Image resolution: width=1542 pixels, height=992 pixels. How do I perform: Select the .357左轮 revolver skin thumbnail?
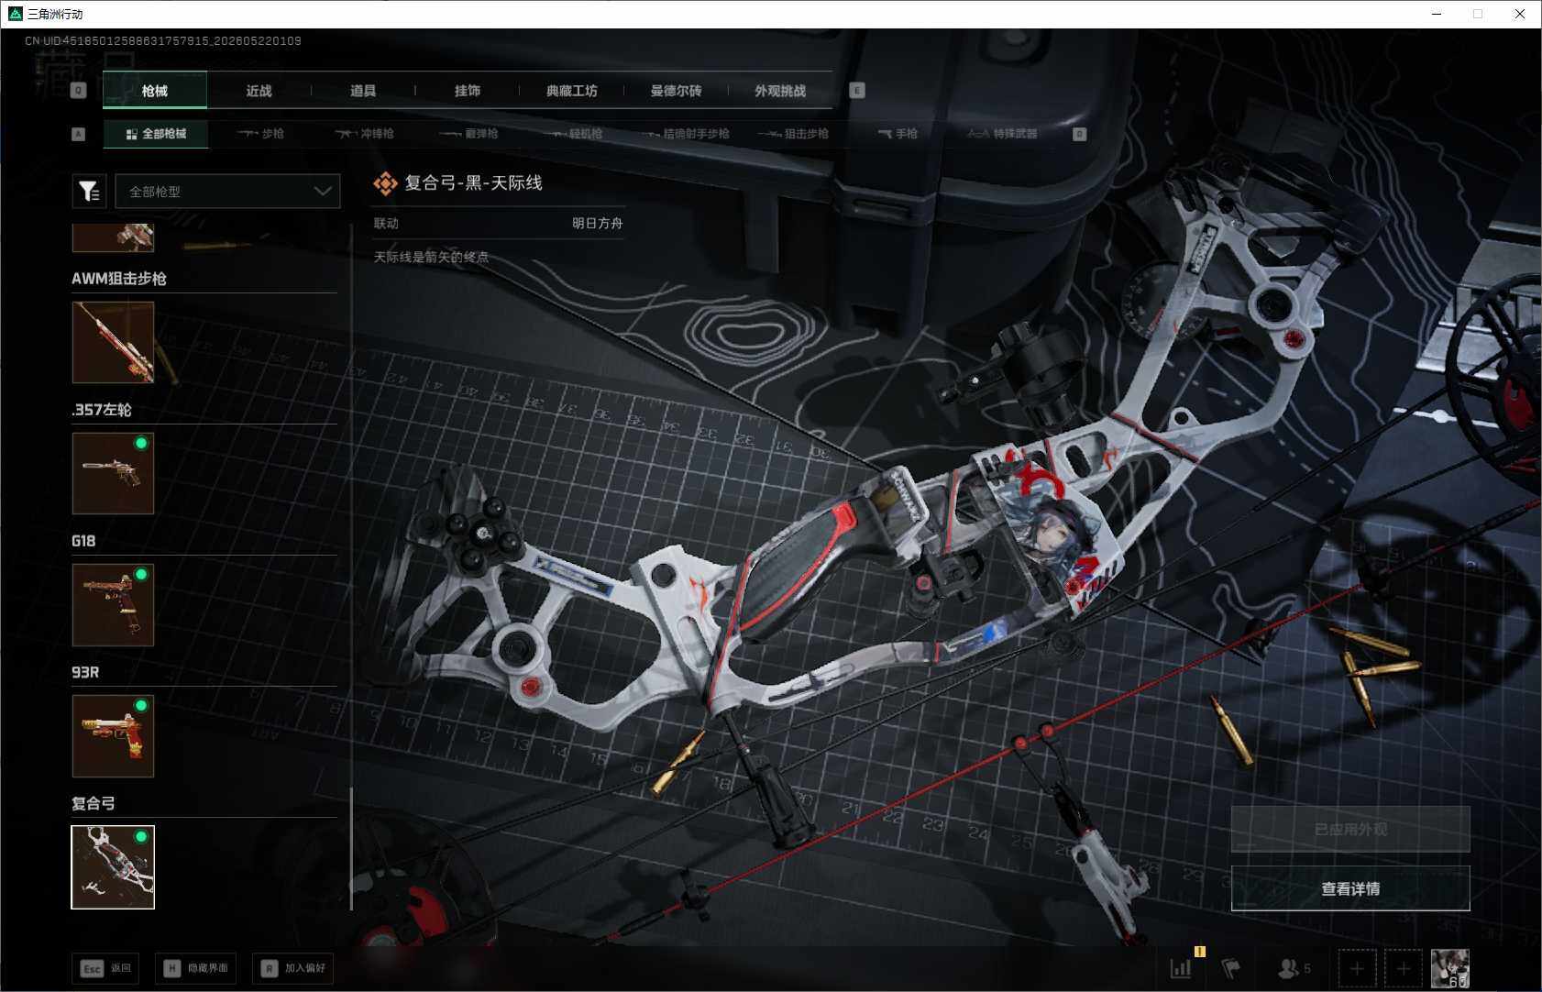(x=113, y=473)
